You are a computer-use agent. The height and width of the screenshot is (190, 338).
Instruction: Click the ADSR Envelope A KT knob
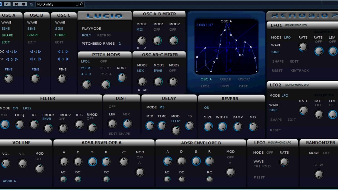124,162
